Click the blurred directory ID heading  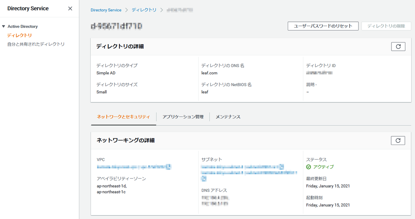(117, 26)
